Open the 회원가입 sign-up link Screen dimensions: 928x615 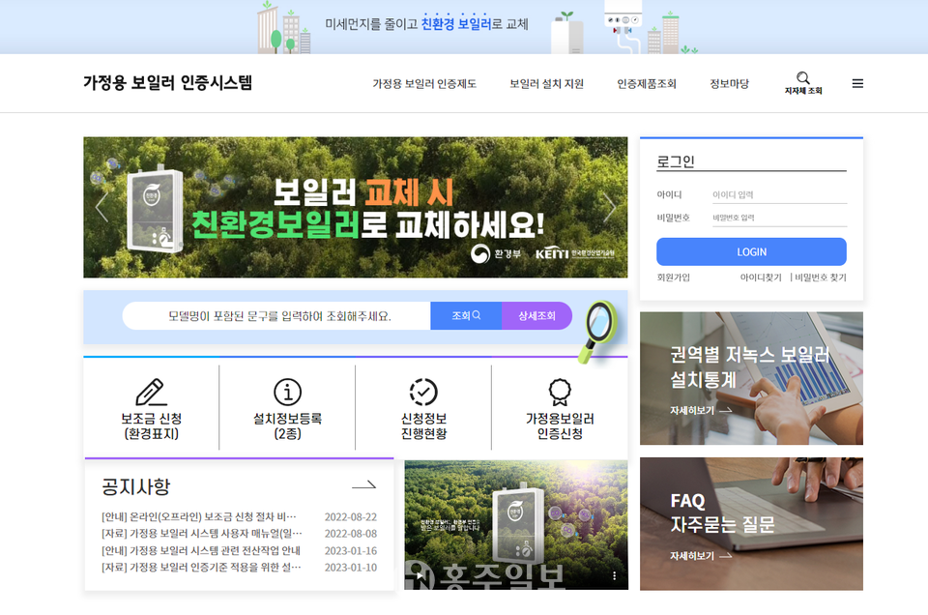(x=674, y=278)
